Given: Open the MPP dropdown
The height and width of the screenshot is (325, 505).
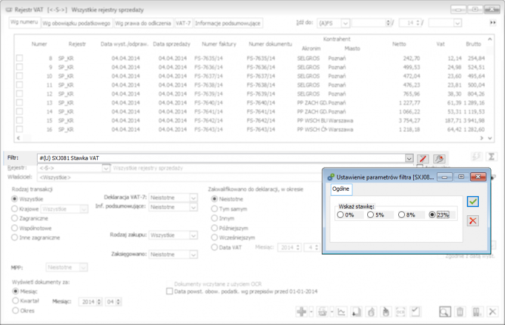Looking at the screenshot, I should click(83, 267).
